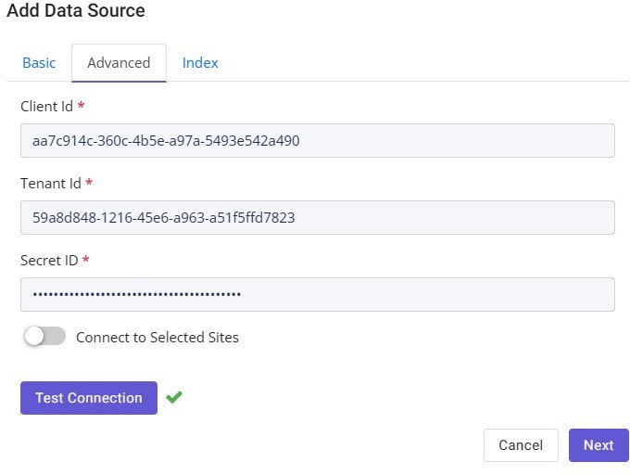Click the red asterisk beside Client Id
Image resolution: width=630 pixels, height=475 pixels.
point(81,106)
